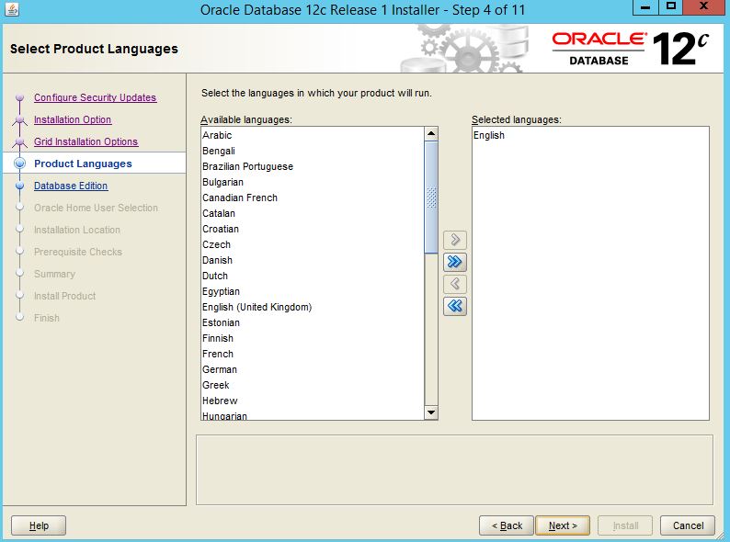Go back with the Back button
This screenshot has height=542, width=730.
[x=507, y=525]
